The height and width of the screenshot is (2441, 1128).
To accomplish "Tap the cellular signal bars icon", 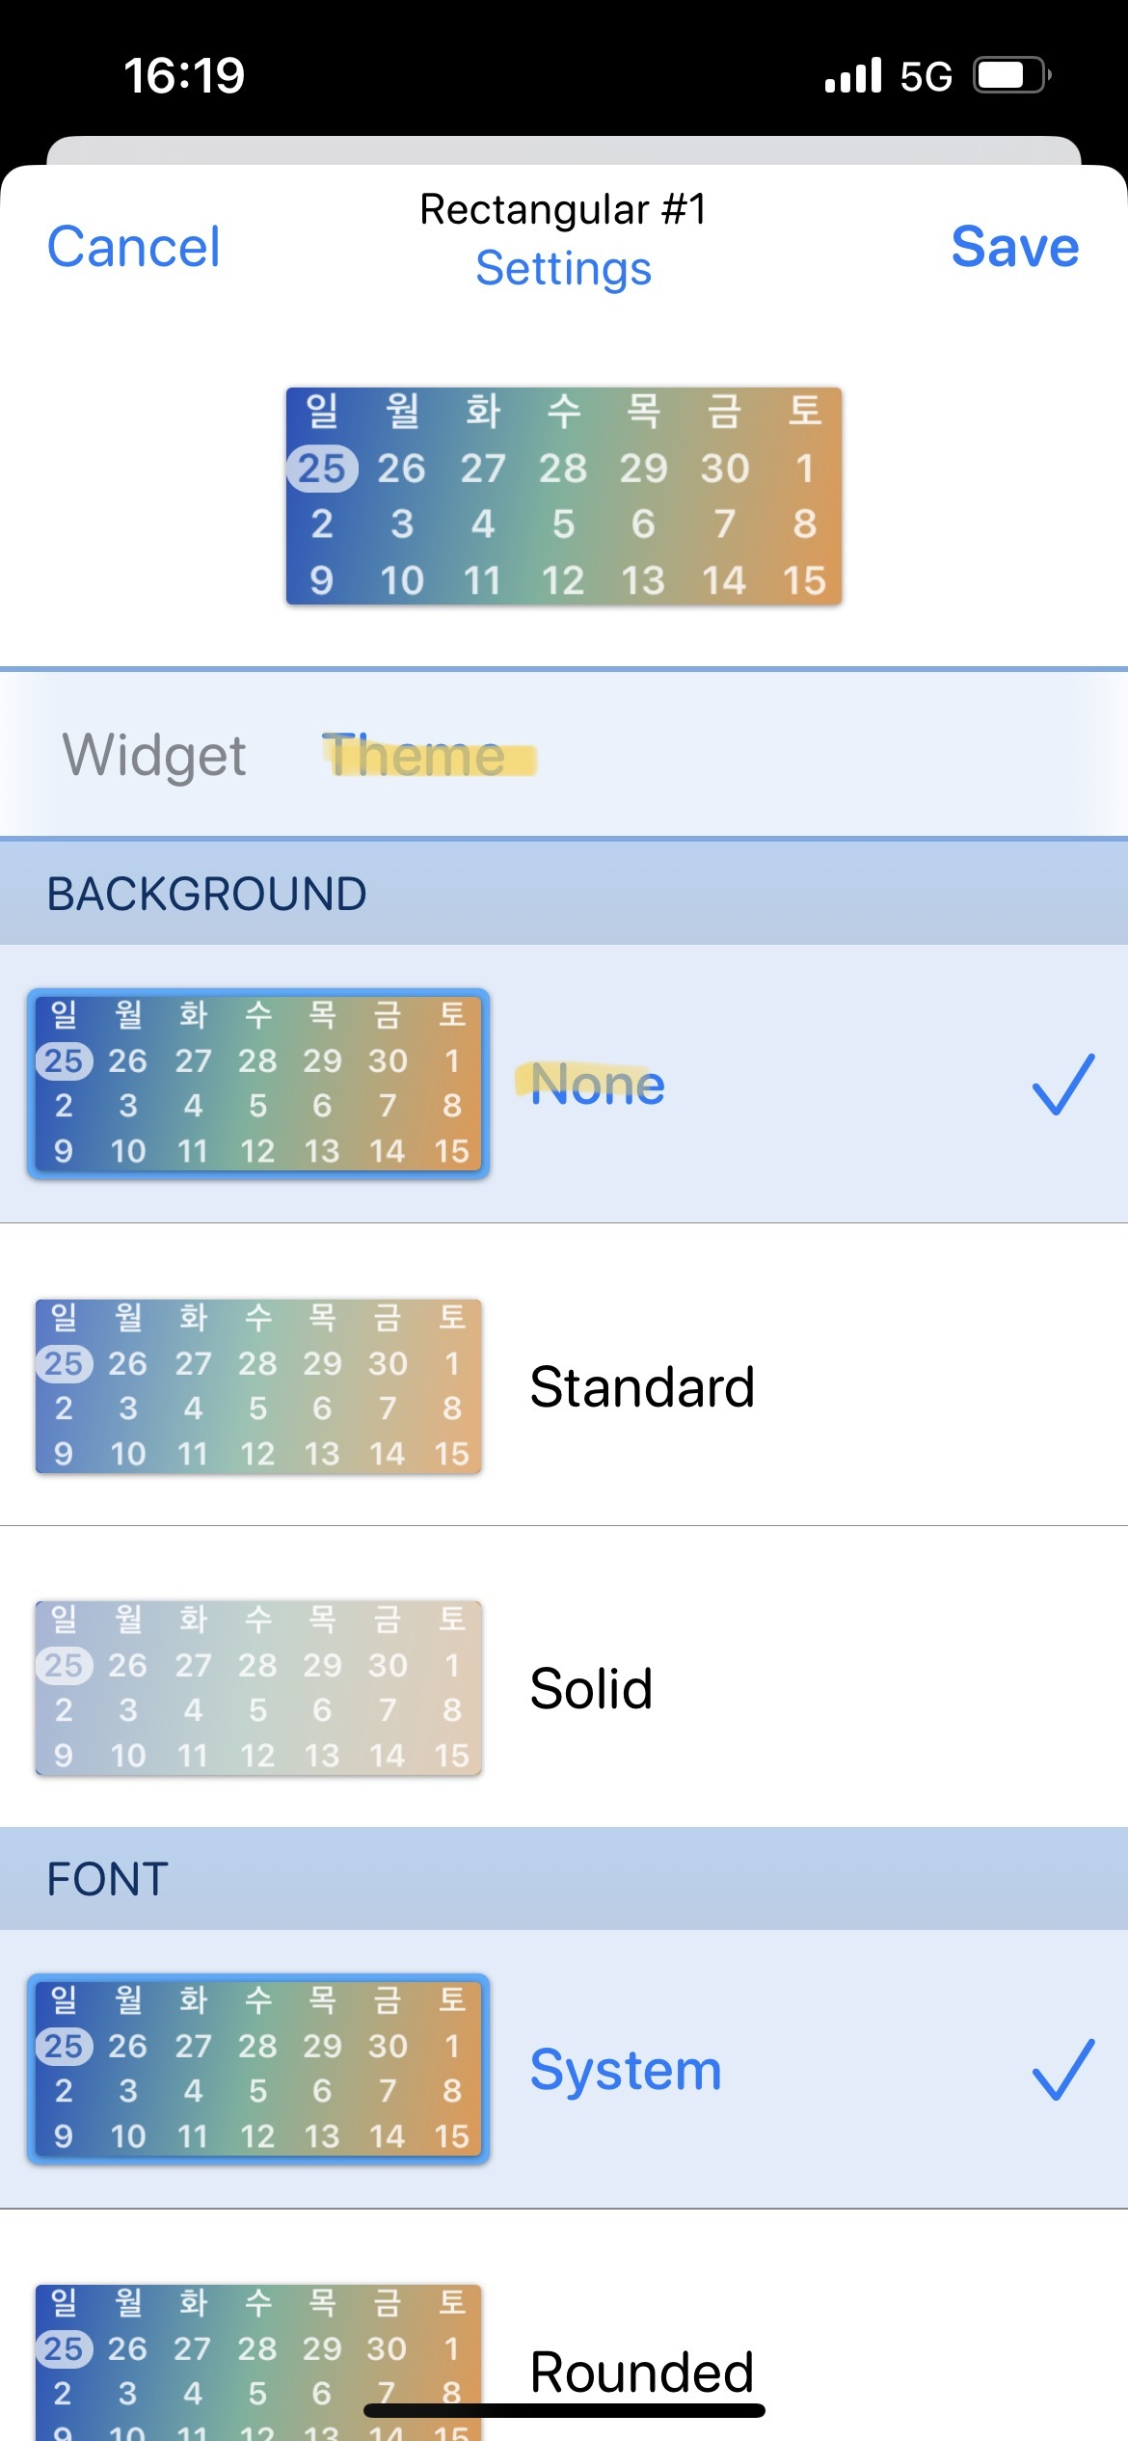I will coord(853,75).
